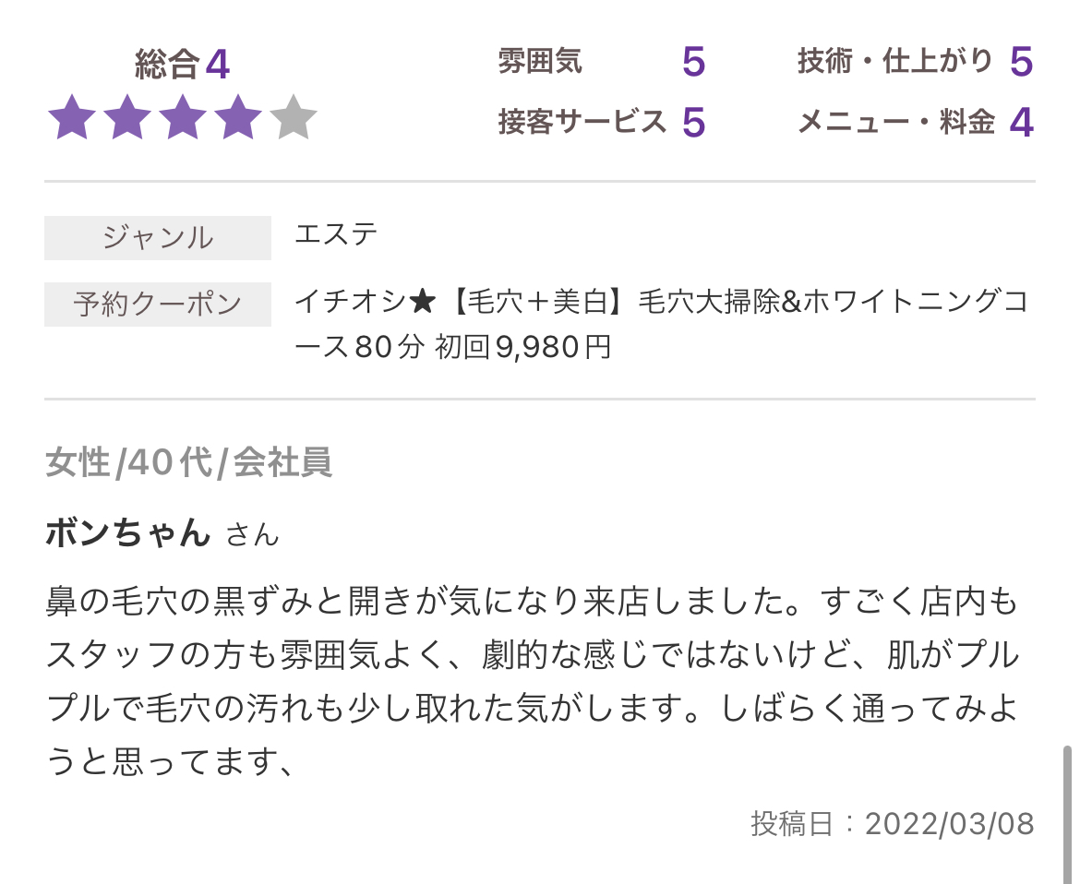Click the third purple rating star

(x=183, y=117)
